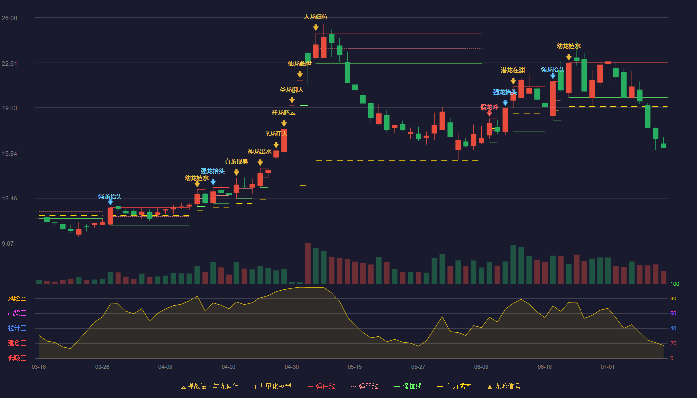This screenshot has width=697, height=398.
Task: Click the 低吸区 zone label
Action: click(17, 358)
